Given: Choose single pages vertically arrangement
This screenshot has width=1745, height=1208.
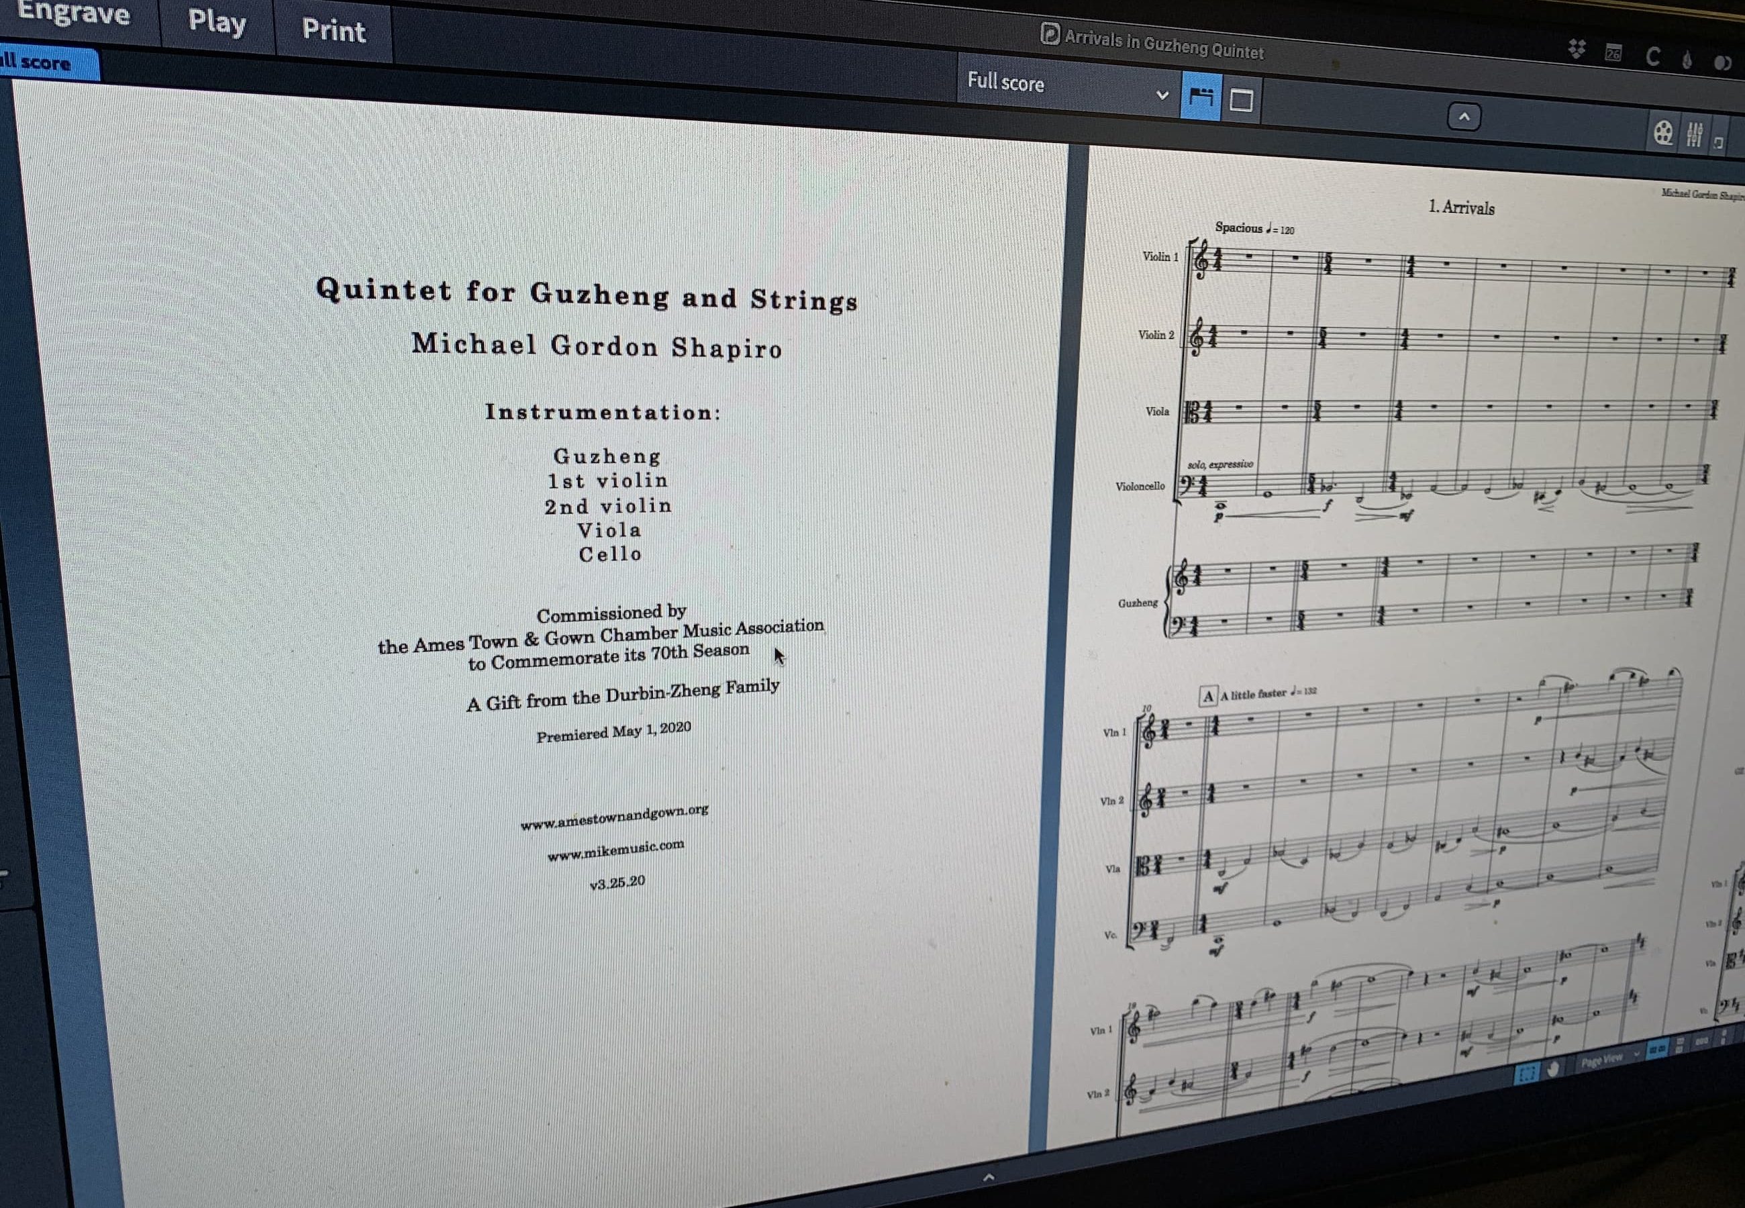Looking at the screenshot, I should 1724,1036.
